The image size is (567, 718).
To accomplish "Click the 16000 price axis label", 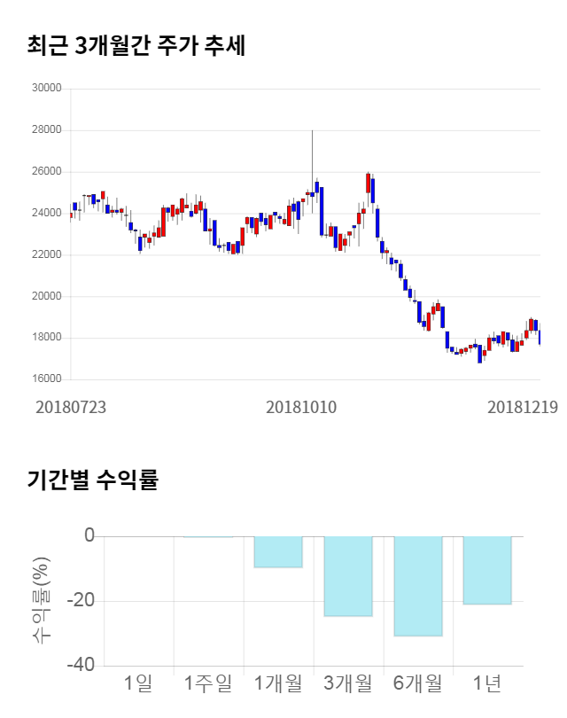I will (45, 379).
